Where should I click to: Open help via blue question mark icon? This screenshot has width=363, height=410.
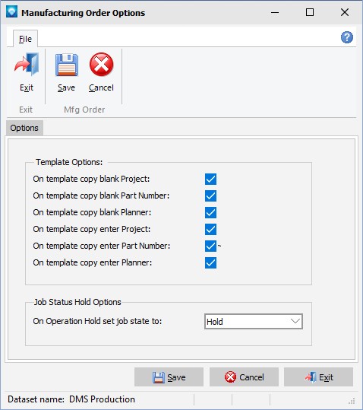pyautogui.click(x=347, y=37)
